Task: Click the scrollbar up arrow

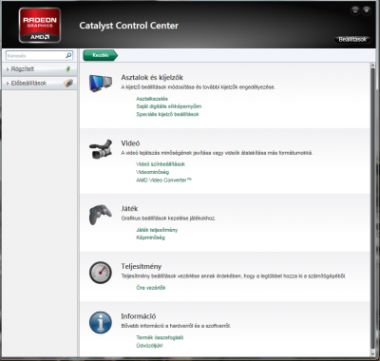Action: click(372, 66)
